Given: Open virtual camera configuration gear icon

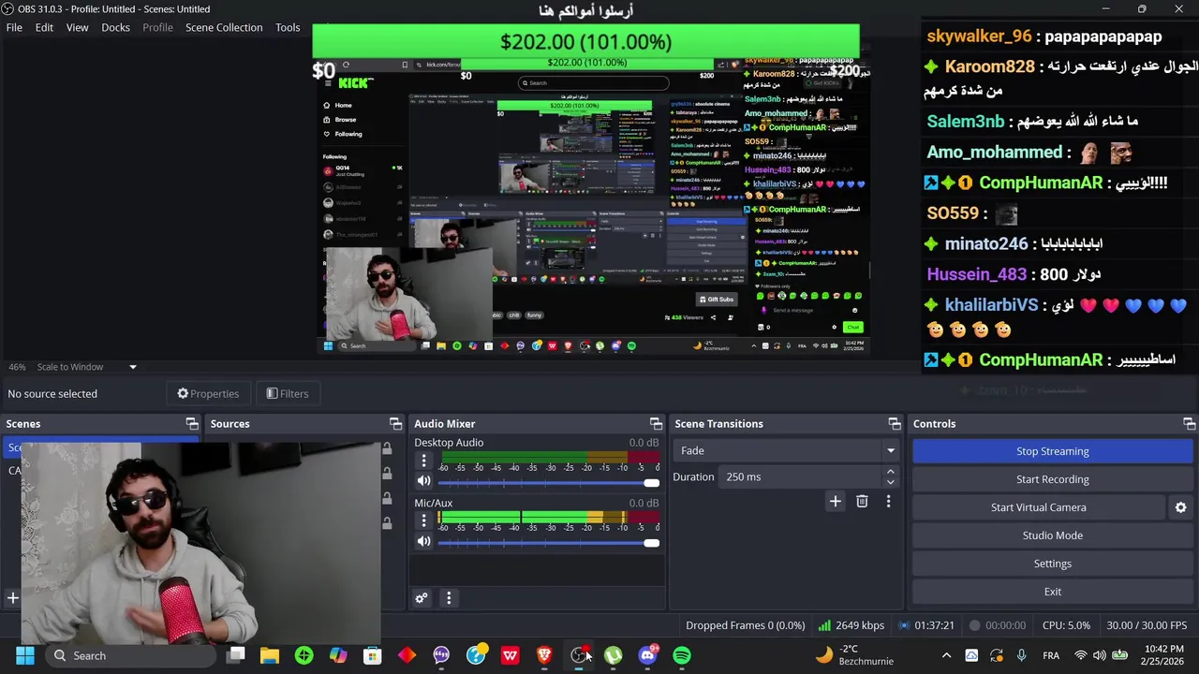Looking at the screenshot, I should pos(1180,507).
